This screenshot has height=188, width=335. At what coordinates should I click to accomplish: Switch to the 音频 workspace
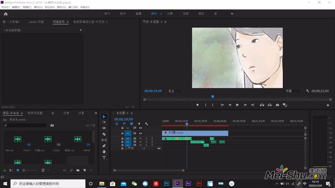pyautogui.click(x=186, y=14)
